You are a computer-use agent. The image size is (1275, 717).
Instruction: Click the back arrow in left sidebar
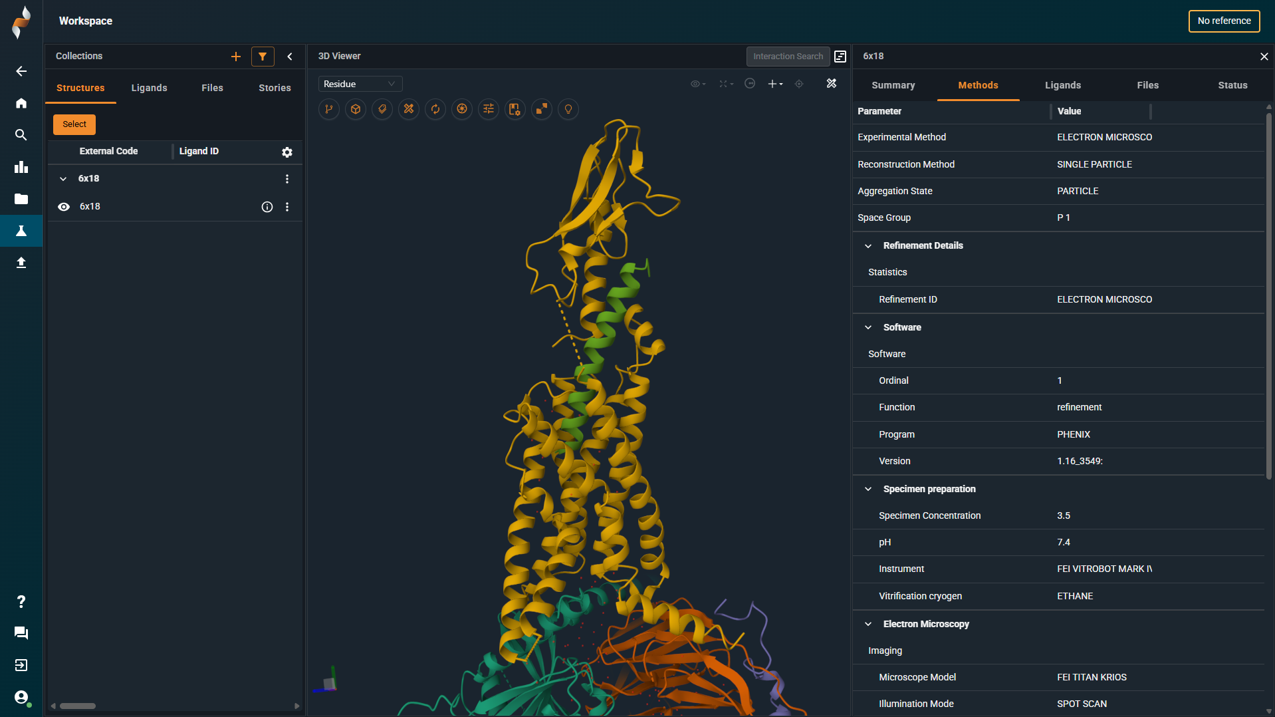(x=21, y=71)
